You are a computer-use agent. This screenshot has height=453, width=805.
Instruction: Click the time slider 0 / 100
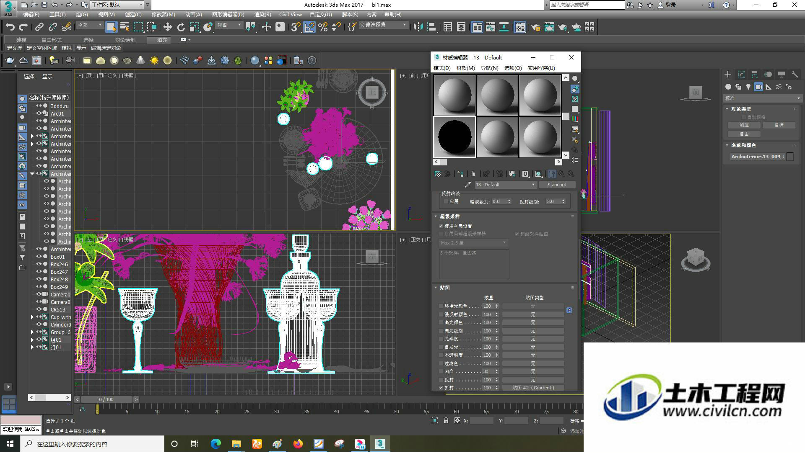pos(106,399)
